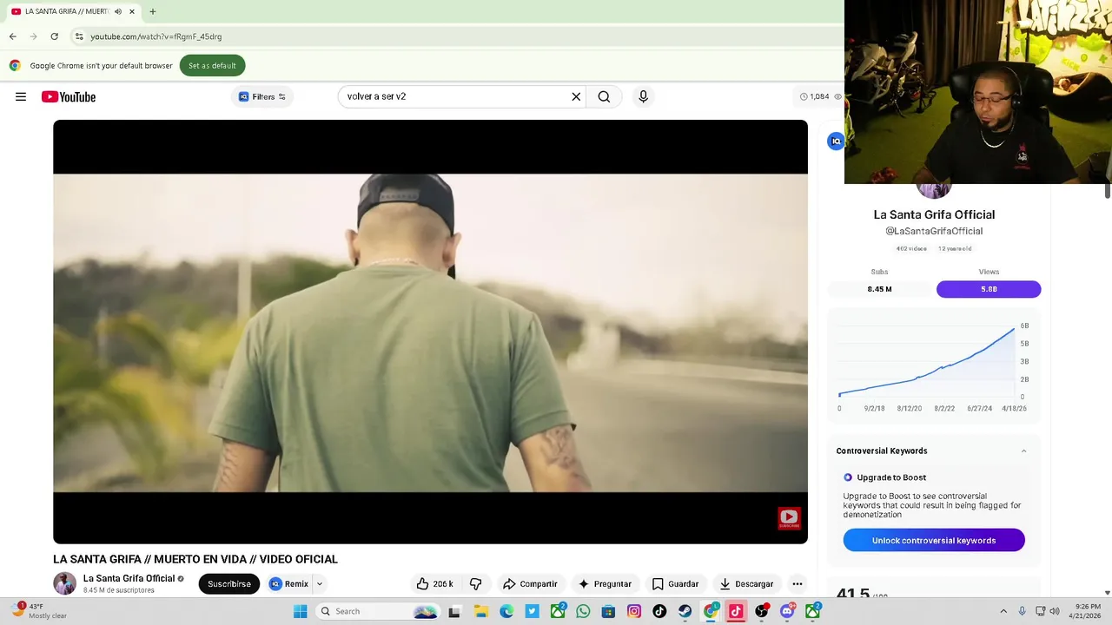
Task: Click the 1,084 view counter near search
Action: 819,96
